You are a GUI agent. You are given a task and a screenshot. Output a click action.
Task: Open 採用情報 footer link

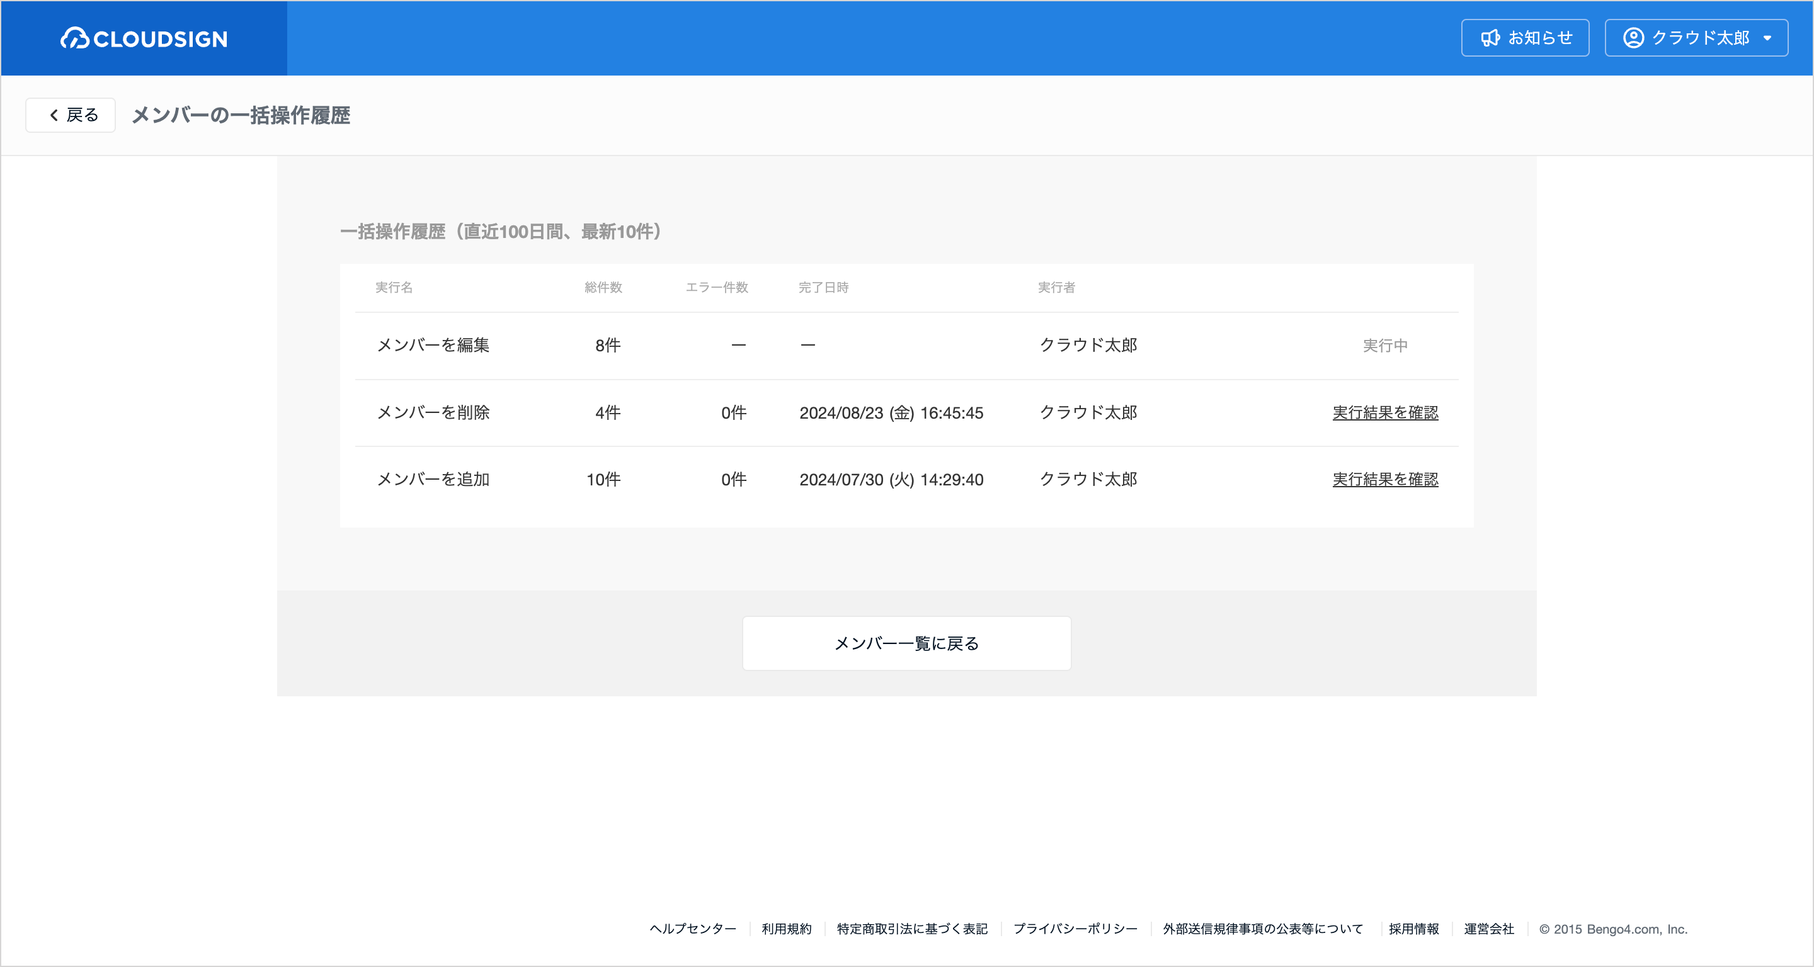[x=1414, y=929]
